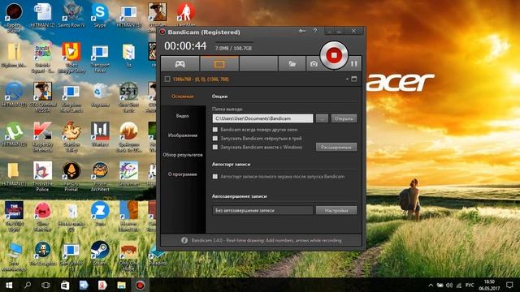This screenshot has width=520, height=292.
Task: Open the notification center icon
Action: coord(509,285)
